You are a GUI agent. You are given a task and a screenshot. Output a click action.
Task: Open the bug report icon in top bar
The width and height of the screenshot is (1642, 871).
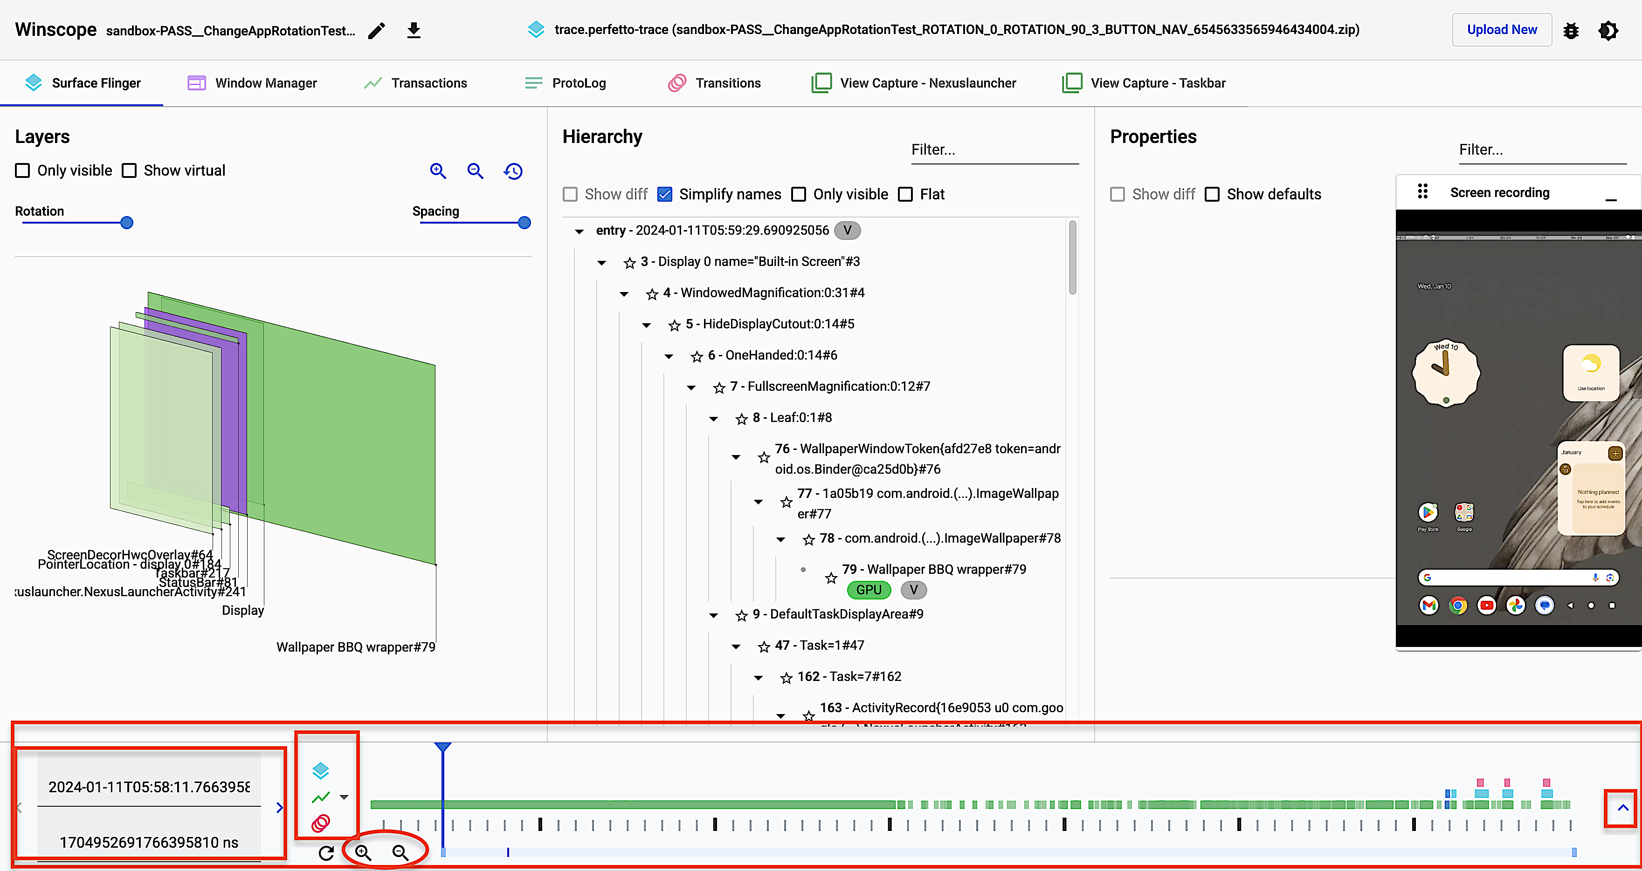point(1571,30)
